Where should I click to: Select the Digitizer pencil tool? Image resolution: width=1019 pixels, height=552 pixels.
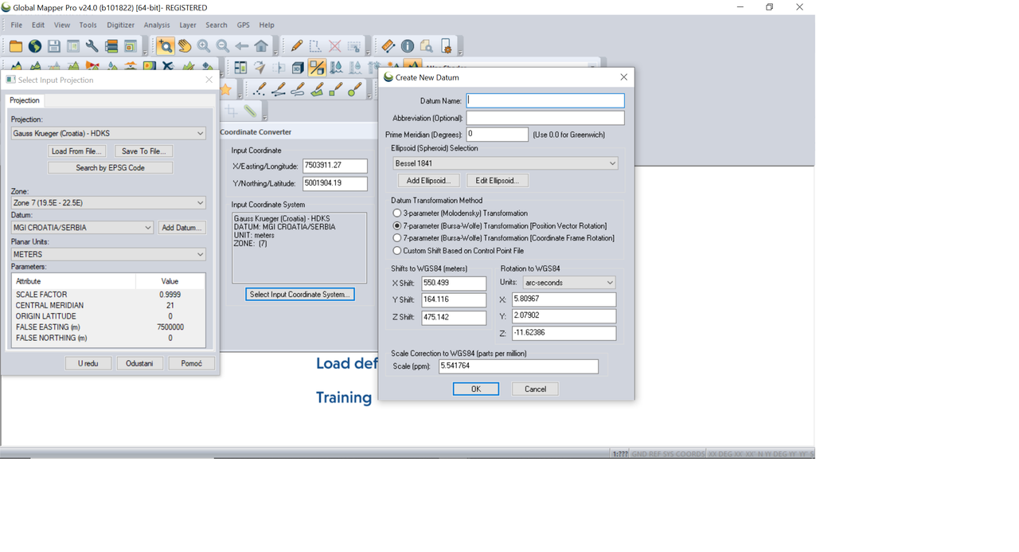[296, 46]
